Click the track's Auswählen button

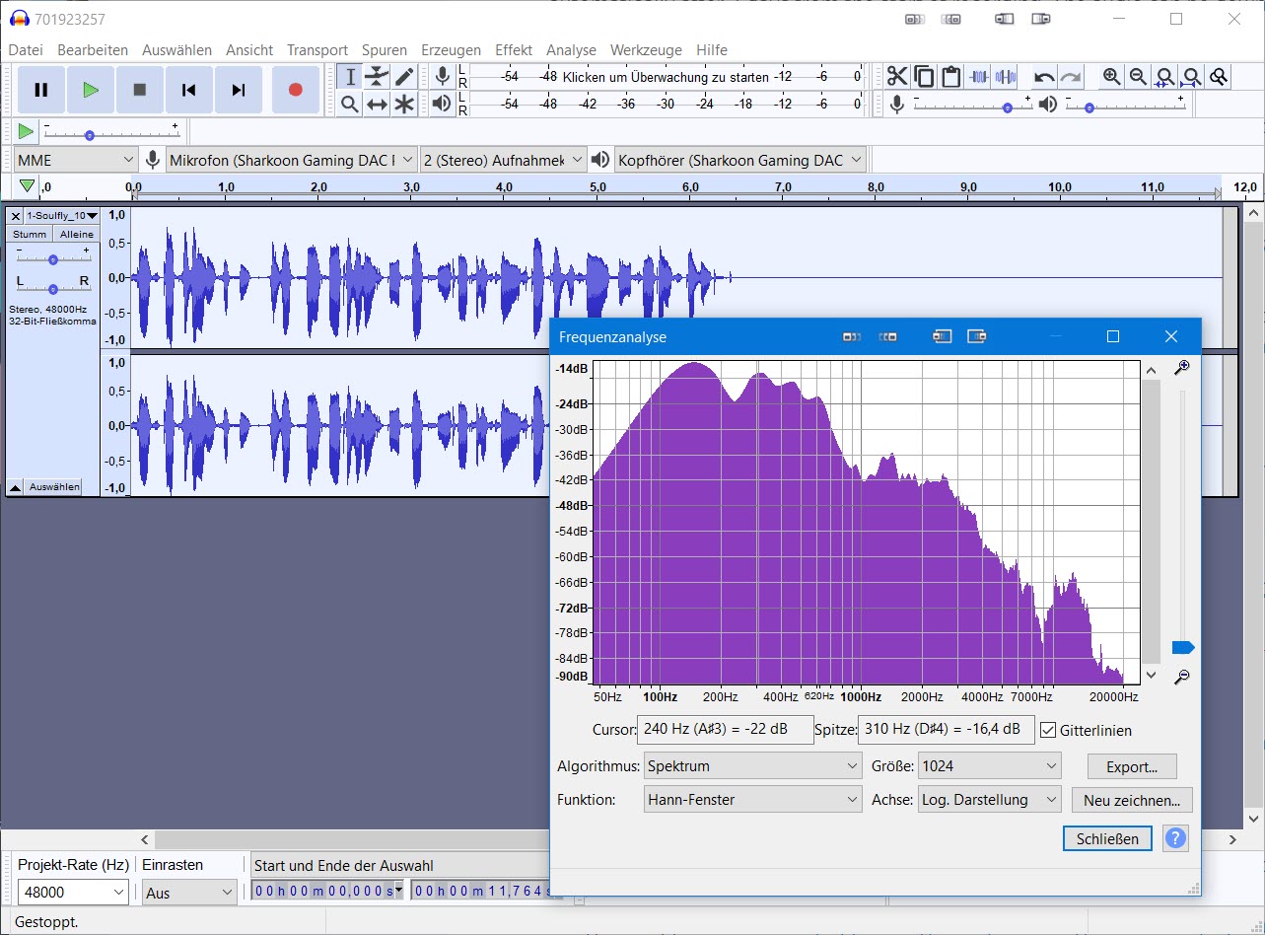point(54,487)
